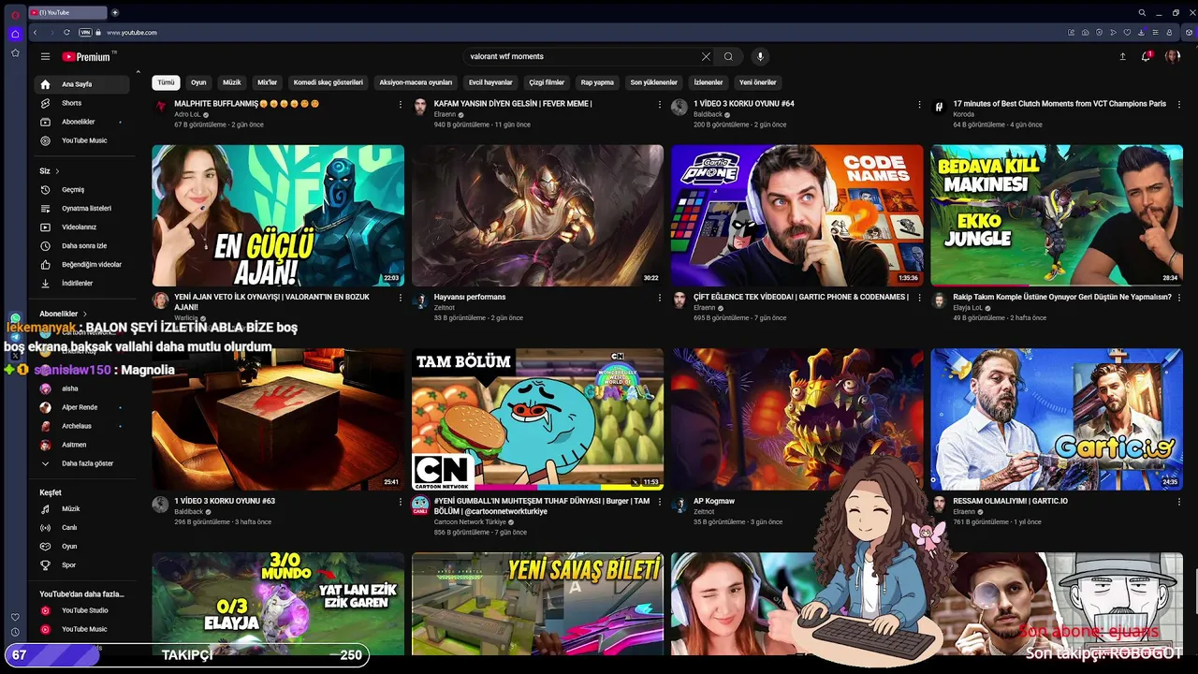This screenshot has width=1198, height=674.
Task: Open YouTube Music in upper sidebar
Action: tap(84, 140)
